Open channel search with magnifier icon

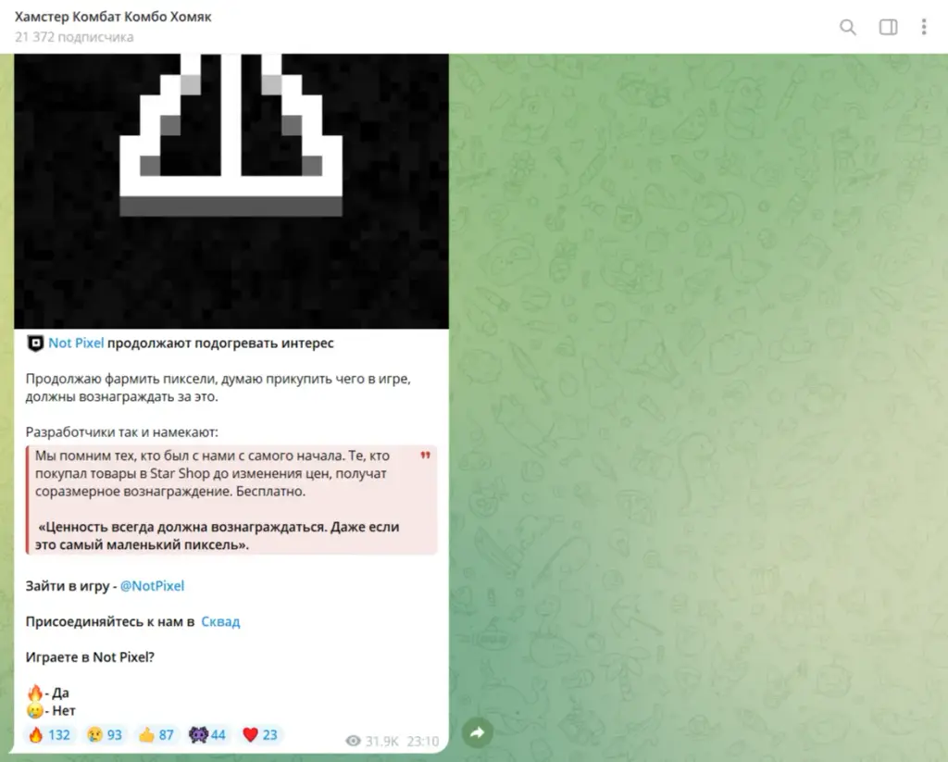(848, 27)
